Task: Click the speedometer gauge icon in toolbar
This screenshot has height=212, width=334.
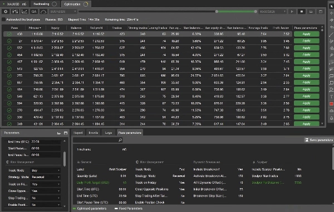Action: [43, 12]
